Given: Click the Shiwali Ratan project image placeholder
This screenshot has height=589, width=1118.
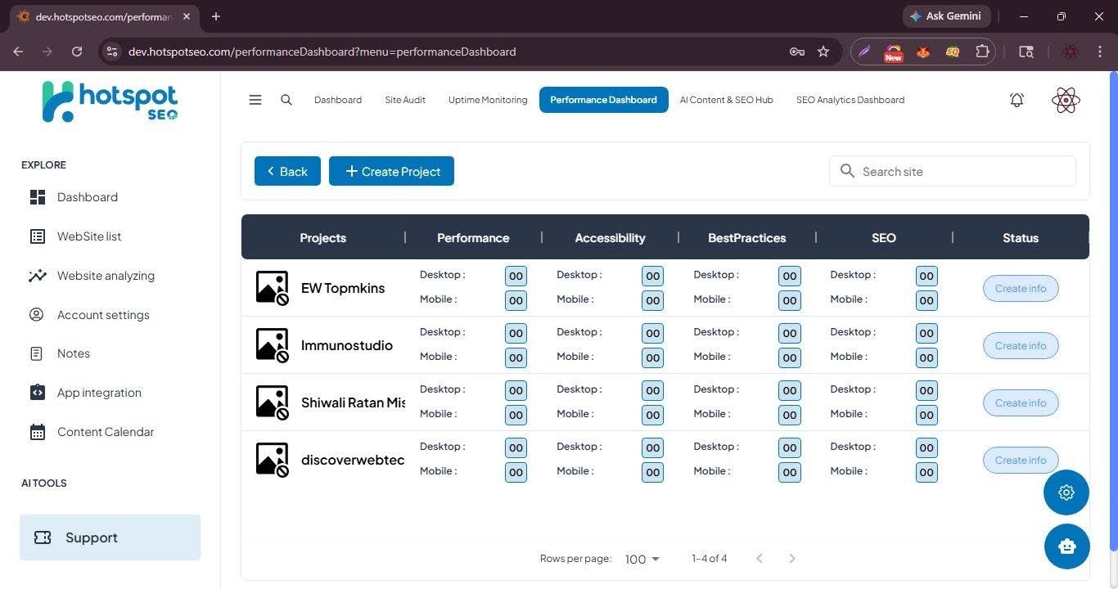Looking at the screenshot, I should [273, 402].
